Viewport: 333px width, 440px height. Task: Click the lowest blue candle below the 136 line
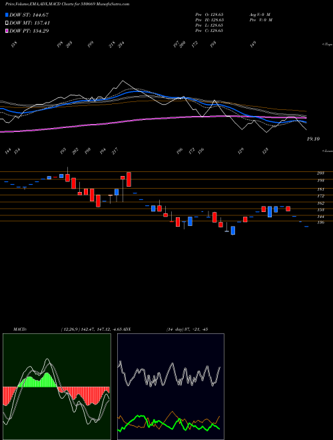232,231
